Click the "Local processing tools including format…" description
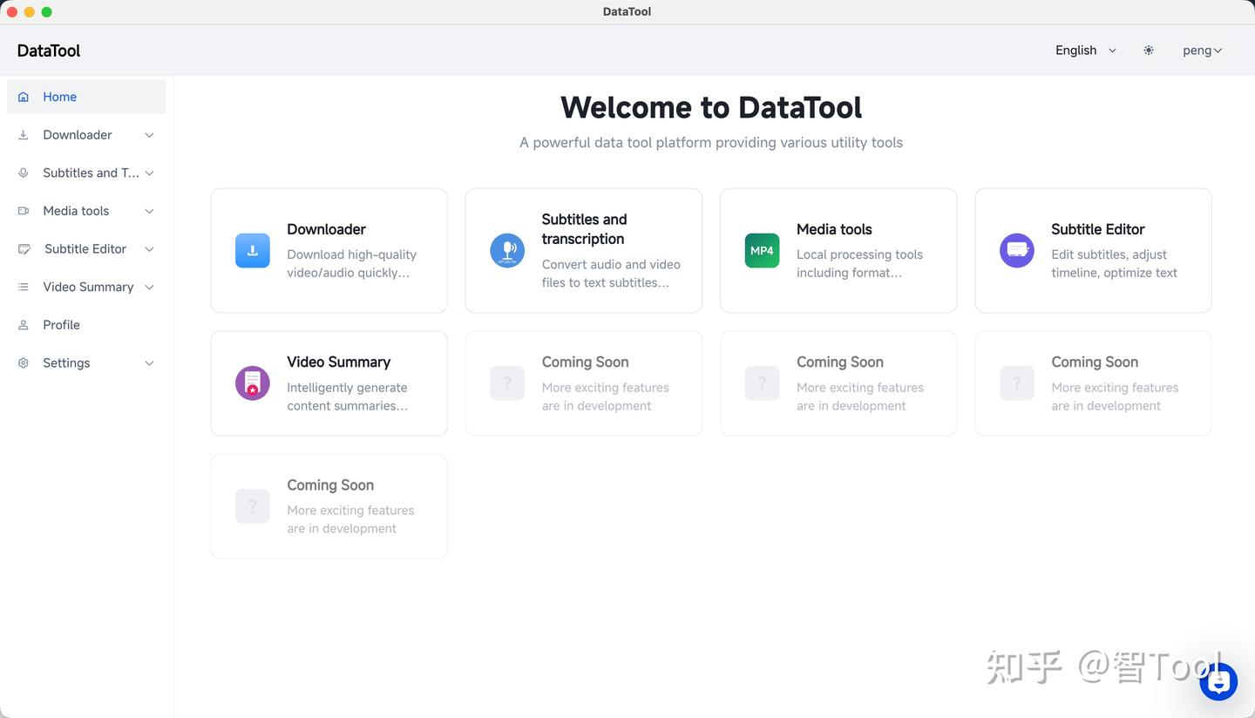The height and width of the screenshot is (718, 1255). [859, 263]
